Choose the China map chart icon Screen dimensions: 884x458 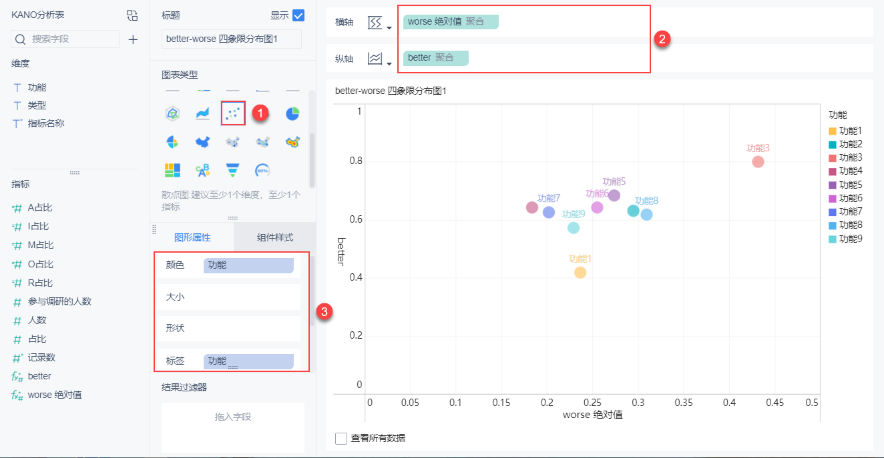point(202,141)
